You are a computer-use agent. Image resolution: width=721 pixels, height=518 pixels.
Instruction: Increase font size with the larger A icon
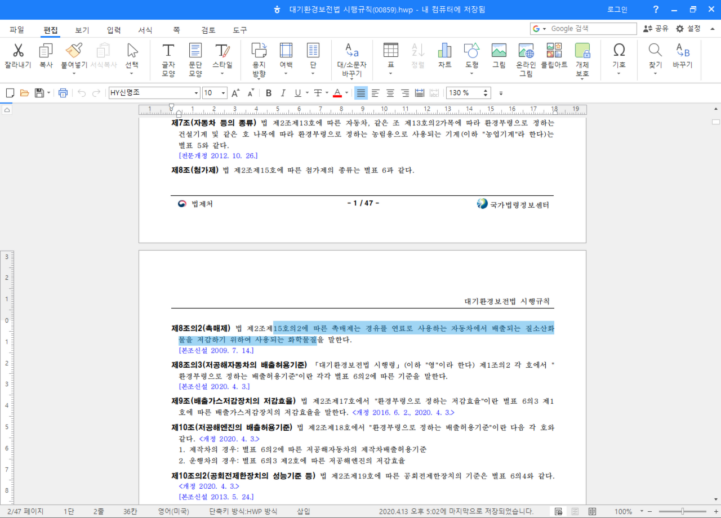tap(236, 93)
